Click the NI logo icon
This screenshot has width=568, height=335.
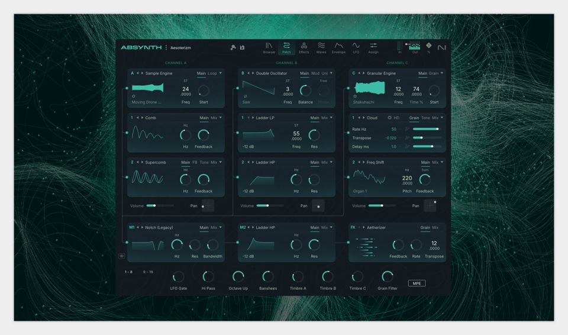(x=441, y=47)
